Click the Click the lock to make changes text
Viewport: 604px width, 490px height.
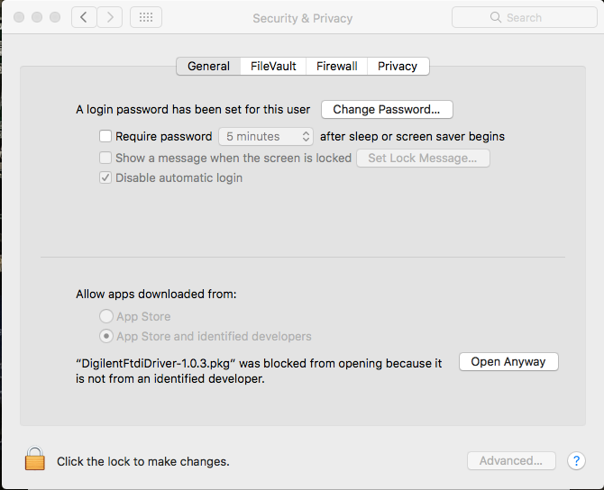(x=143, y=461)
